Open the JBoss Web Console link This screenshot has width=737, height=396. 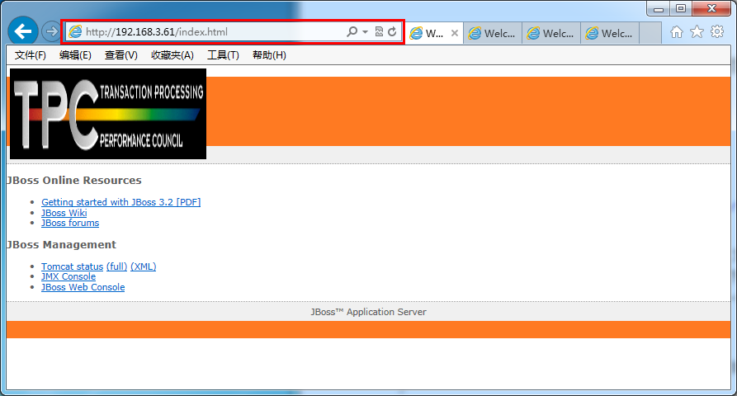pos(83,287)
